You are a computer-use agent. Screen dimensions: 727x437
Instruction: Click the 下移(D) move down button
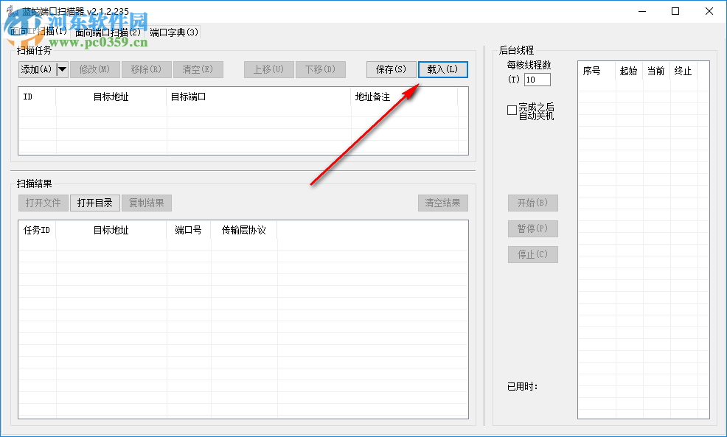click(x=321, y=69)
